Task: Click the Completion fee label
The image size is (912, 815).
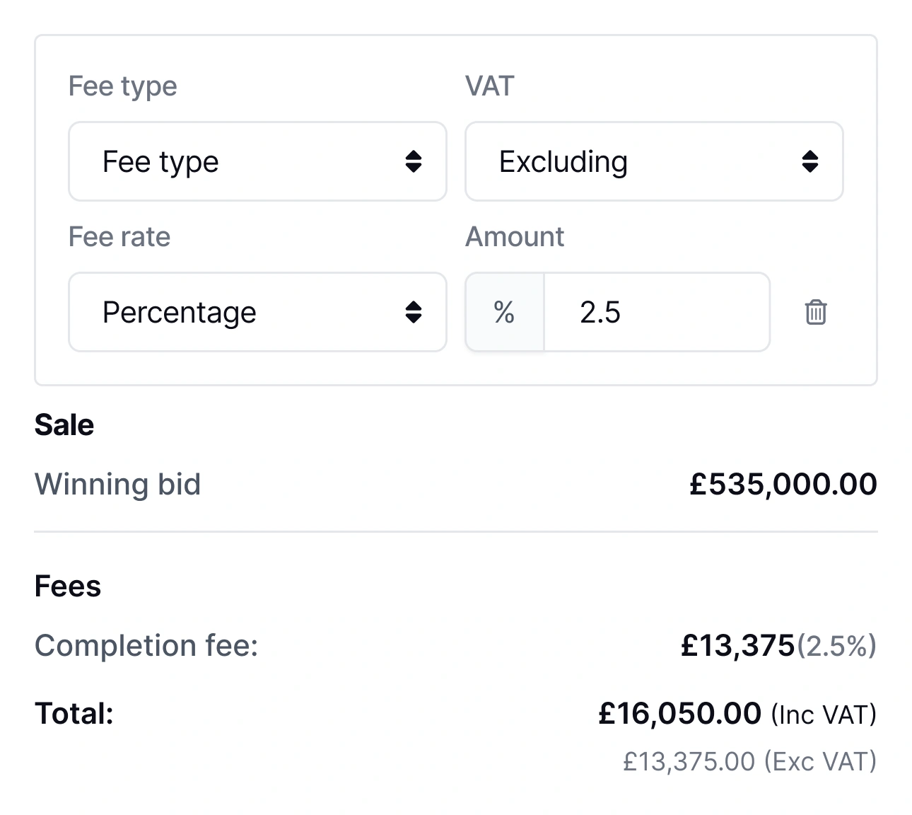Action: coord(146,645)
